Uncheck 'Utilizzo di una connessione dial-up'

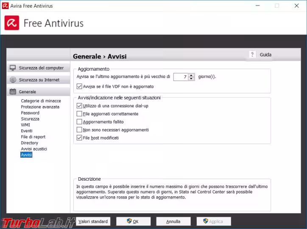click(79, 106)
